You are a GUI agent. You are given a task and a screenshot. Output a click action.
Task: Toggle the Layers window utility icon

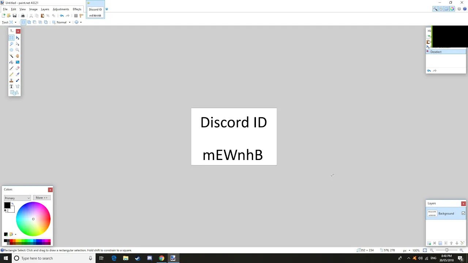(446, 9)
